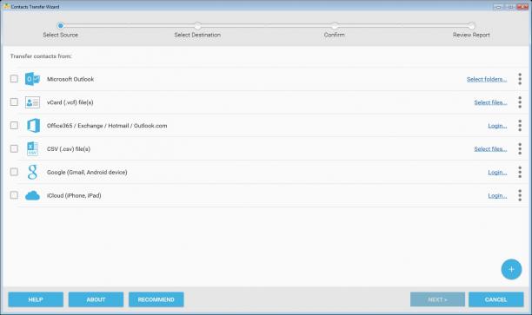Click the Microsoft Outlook icon
This screenshot has width=532, height=315.
(x=32, y=79)
